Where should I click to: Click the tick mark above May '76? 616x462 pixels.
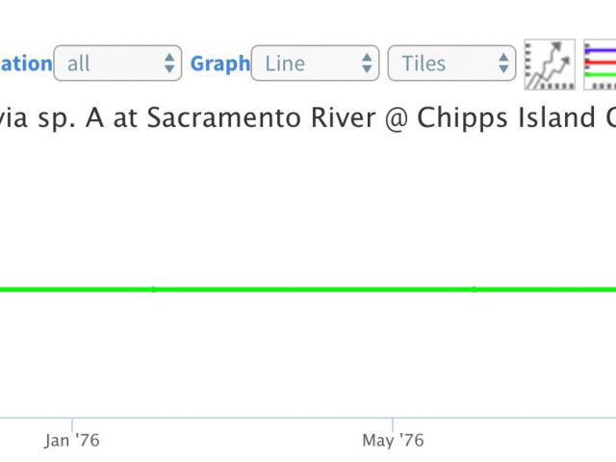tap(393, 424)
